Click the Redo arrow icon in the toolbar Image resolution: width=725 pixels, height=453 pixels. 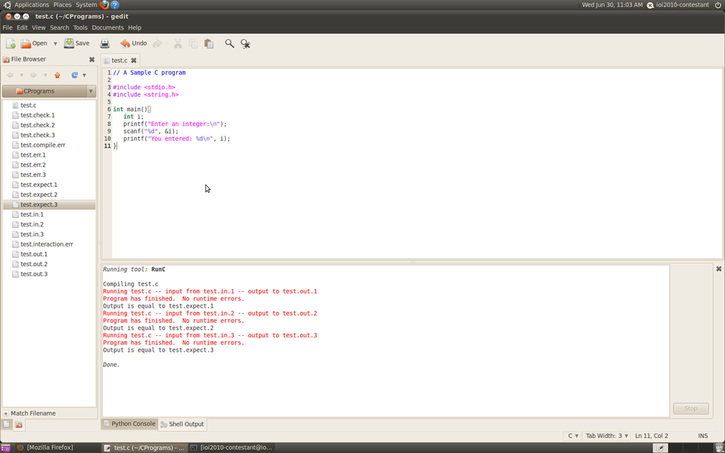click(x=158, y=43)
